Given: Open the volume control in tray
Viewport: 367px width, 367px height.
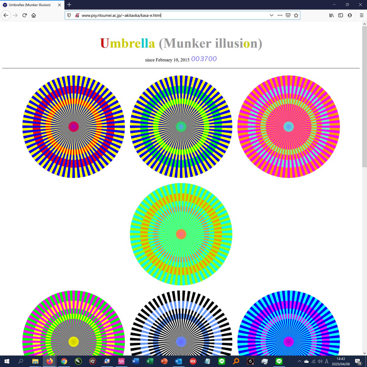Looking at the screenshot, I should pyautogui.click(x=320, y=361).
